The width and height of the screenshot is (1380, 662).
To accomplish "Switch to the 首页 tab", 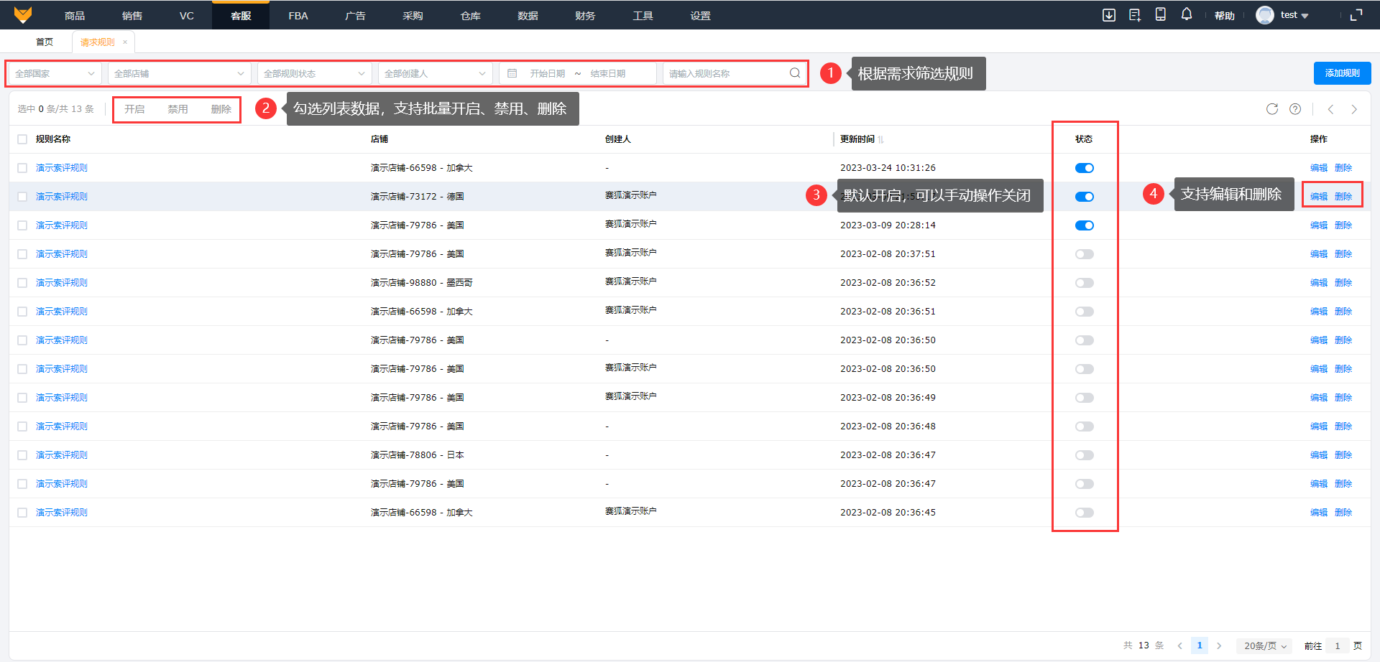I will (45, 42).
